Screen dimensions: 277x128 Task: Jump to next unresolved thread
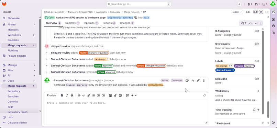pos(256,23)
